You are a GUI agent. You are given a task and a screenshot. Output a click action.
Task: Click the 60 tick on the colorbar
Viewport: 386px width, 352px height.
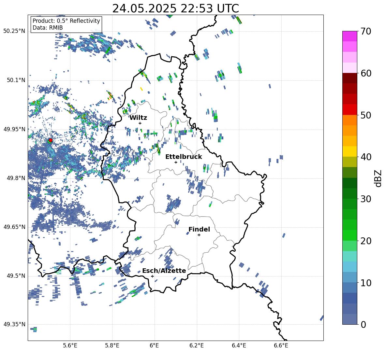pos(365,73)
